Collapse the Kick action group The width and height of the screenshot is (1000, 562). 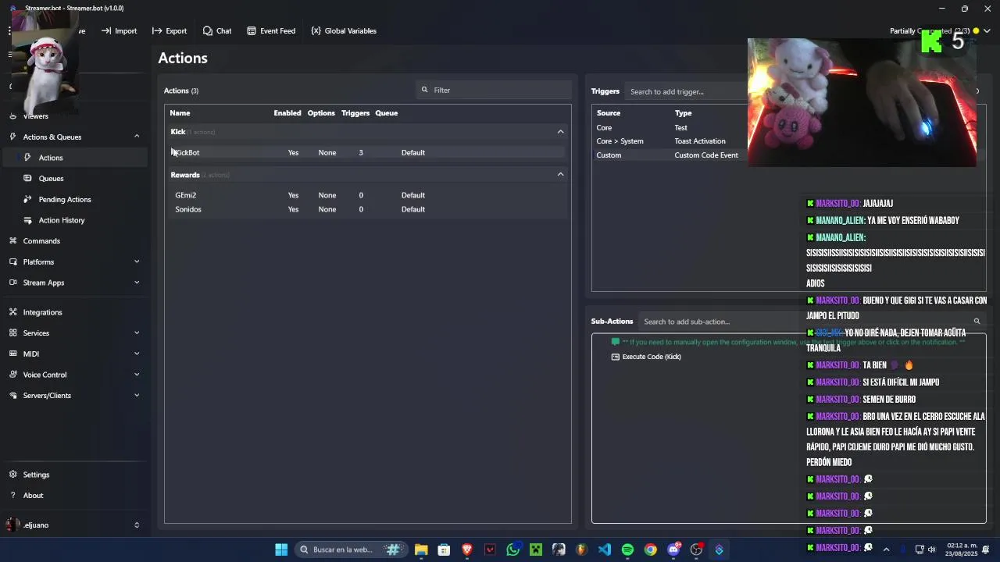pyautogui.click(x=560, y=132)
